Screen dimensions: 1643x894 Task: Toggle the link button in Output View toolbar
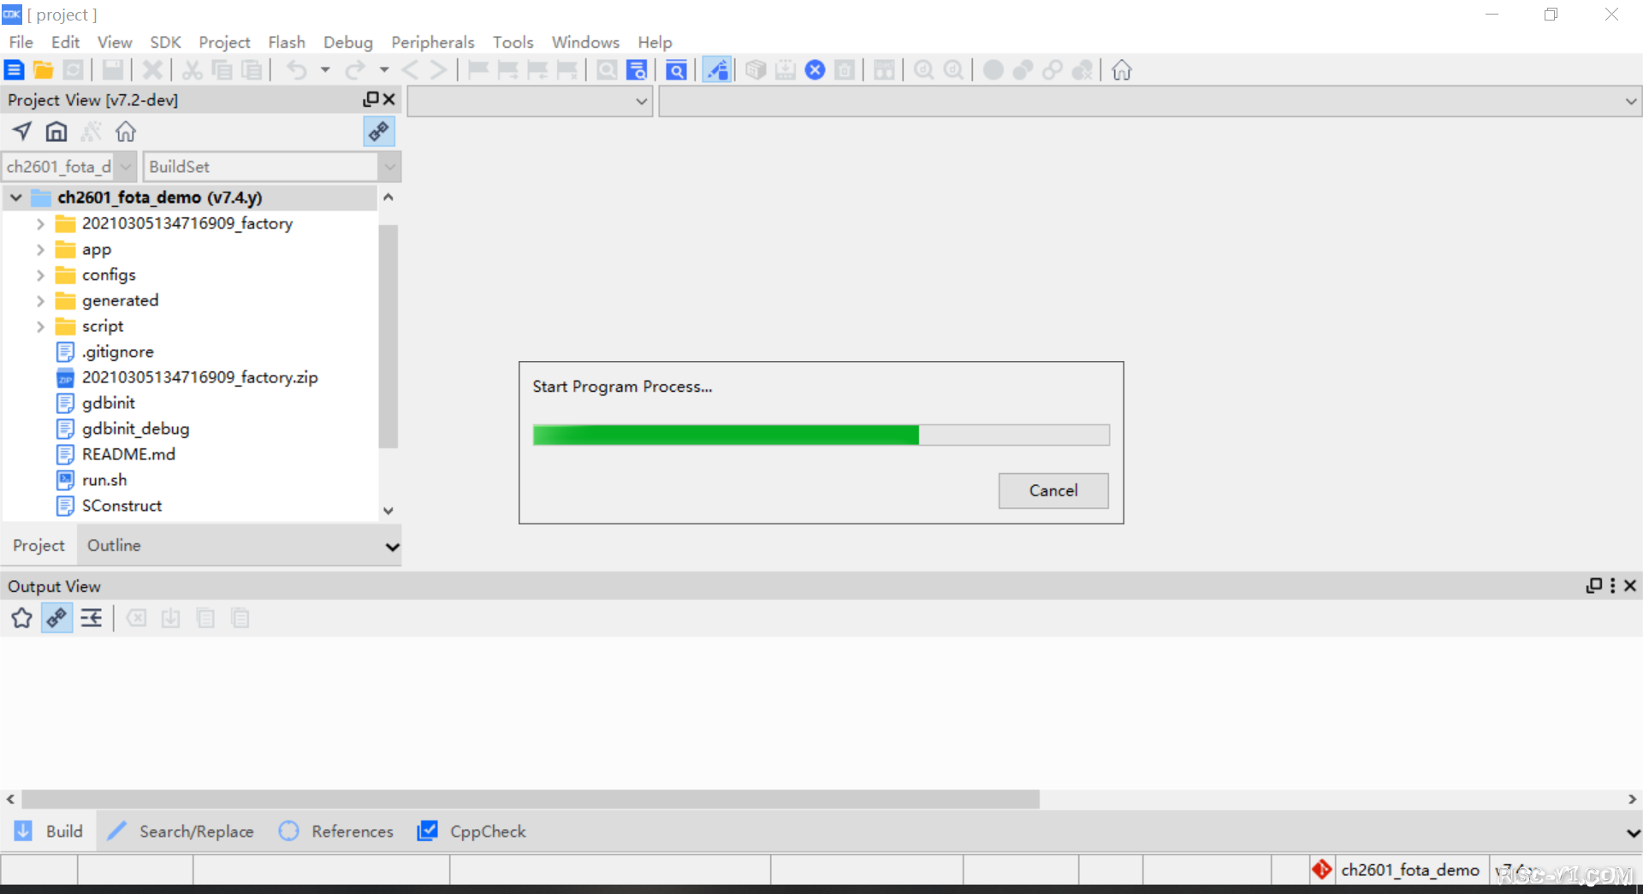pyautogui.click(x=56, y=618)
